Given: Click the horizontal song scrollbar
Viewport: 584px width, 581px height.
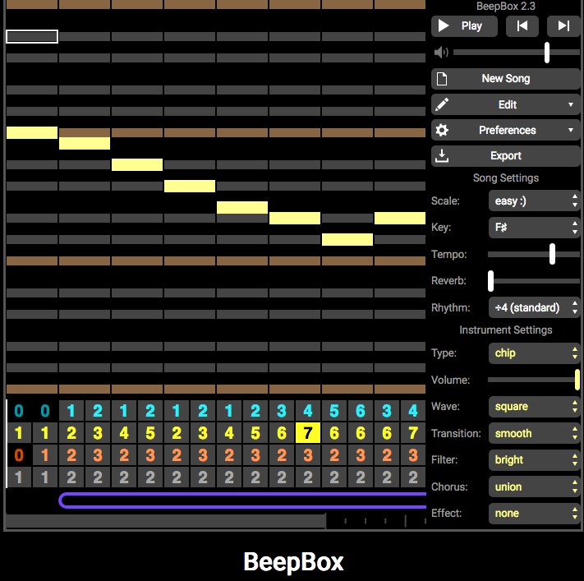Looking at the screenshot, I should [x=166, y=521].
